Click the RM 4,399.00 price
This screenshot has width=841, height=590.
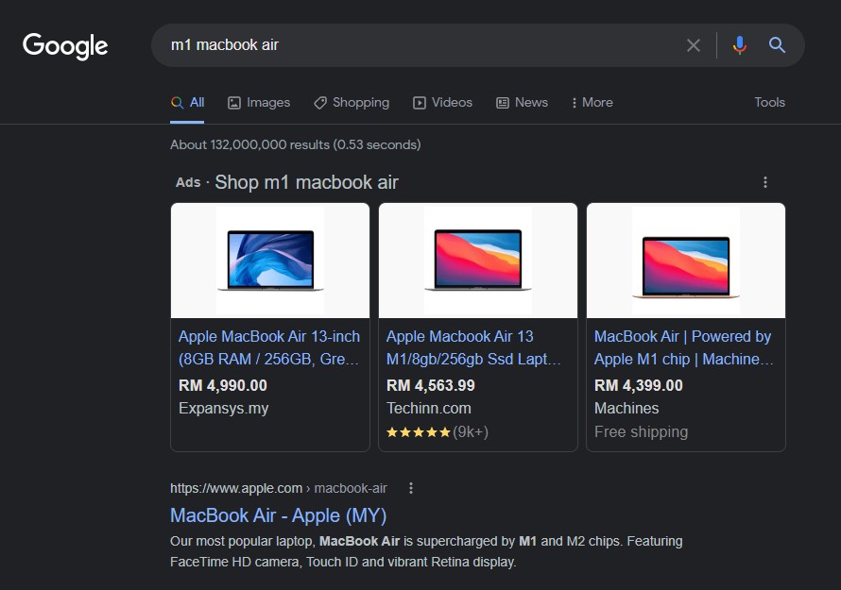pyautogui.click(x=638, y=385)
